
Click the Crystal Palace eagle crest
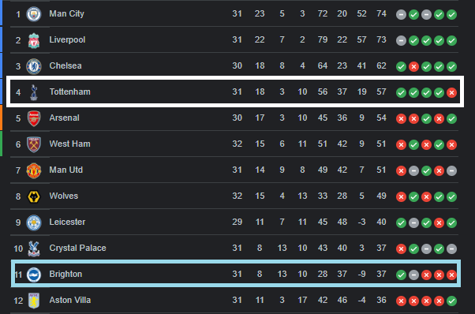[x=34, y=249]
